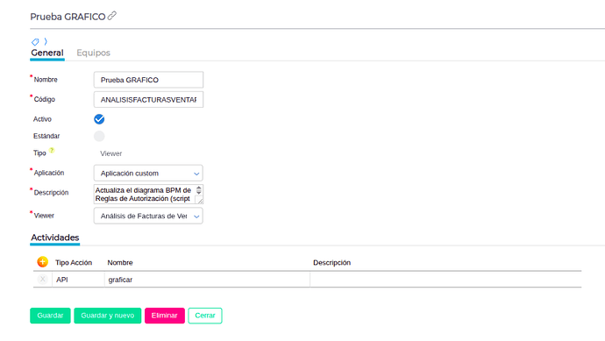
Task: Click the Viewer value next to Tipo
Action: pyautogui.click(x=111, y=153)
